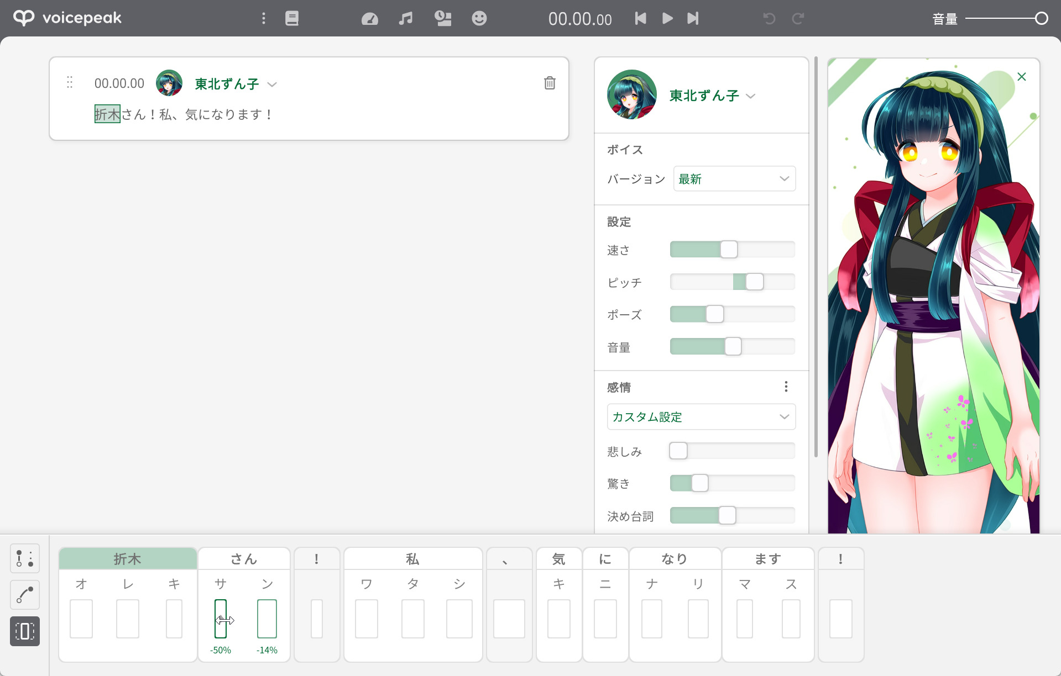Delete the text block with trash icon
Viewport: 1061px width, 676px height.
[x=550, y=83]
